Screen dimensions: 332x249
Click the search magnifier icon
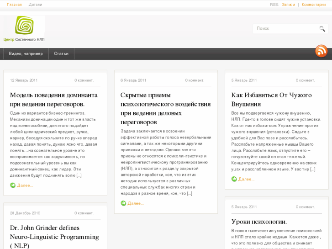pyautogui.click(x=322, y=29)
